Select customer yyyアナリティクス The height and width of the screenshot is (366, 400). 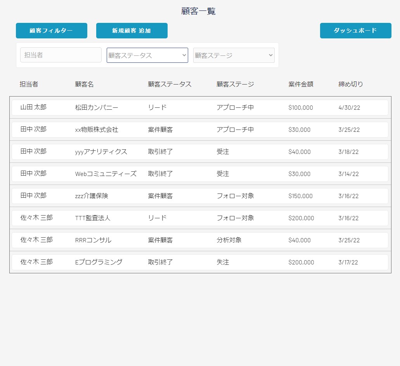(101, 152)
